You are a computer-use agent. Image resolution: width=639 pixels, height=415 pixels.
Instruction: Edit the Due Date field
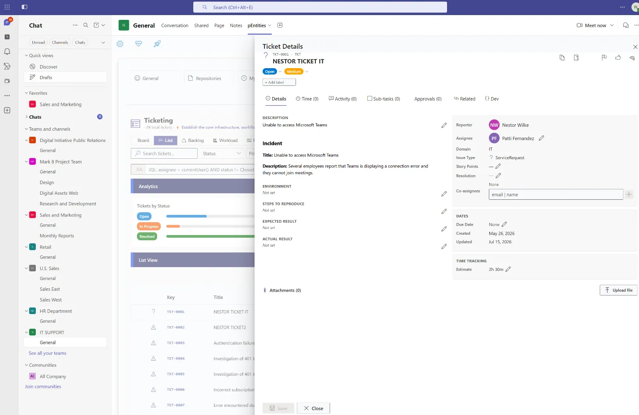click(504, 224)
